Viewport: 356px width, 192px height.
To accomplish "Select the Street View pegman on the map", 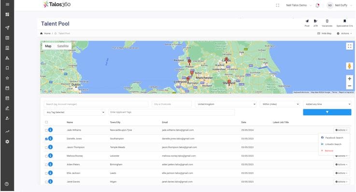I will [349, 66].
